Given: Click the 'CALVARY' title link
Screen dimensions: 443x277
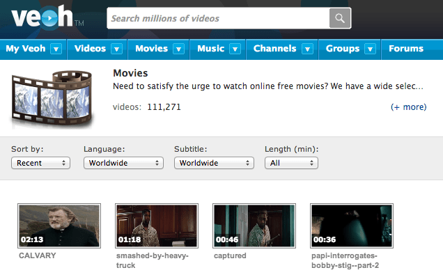Looking at the screenshot, I should pyautogui.click(x=38, y=255).
